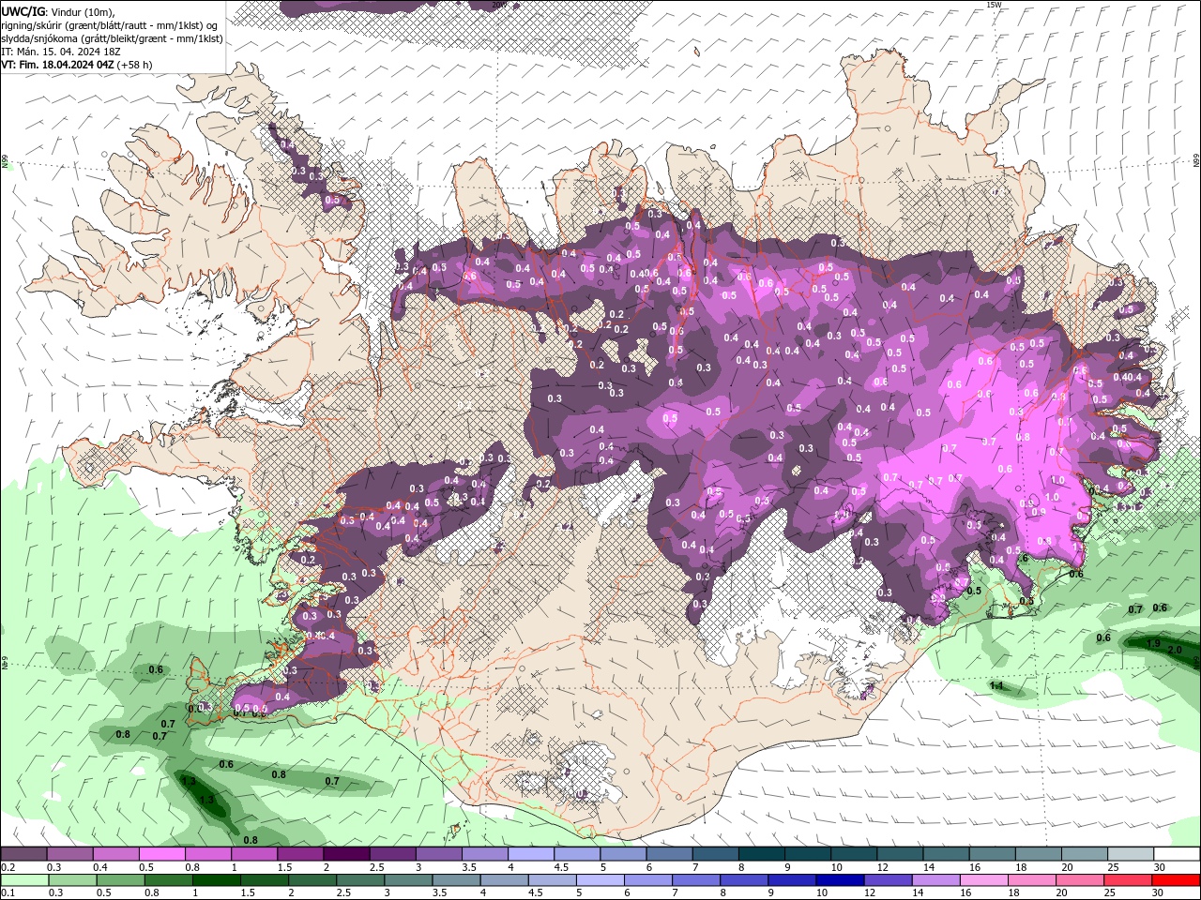Pick the rain legend swatch between 0.1 and 0.3
Image resolution: width=1201 pixels, height=900 pixels.
23,880
